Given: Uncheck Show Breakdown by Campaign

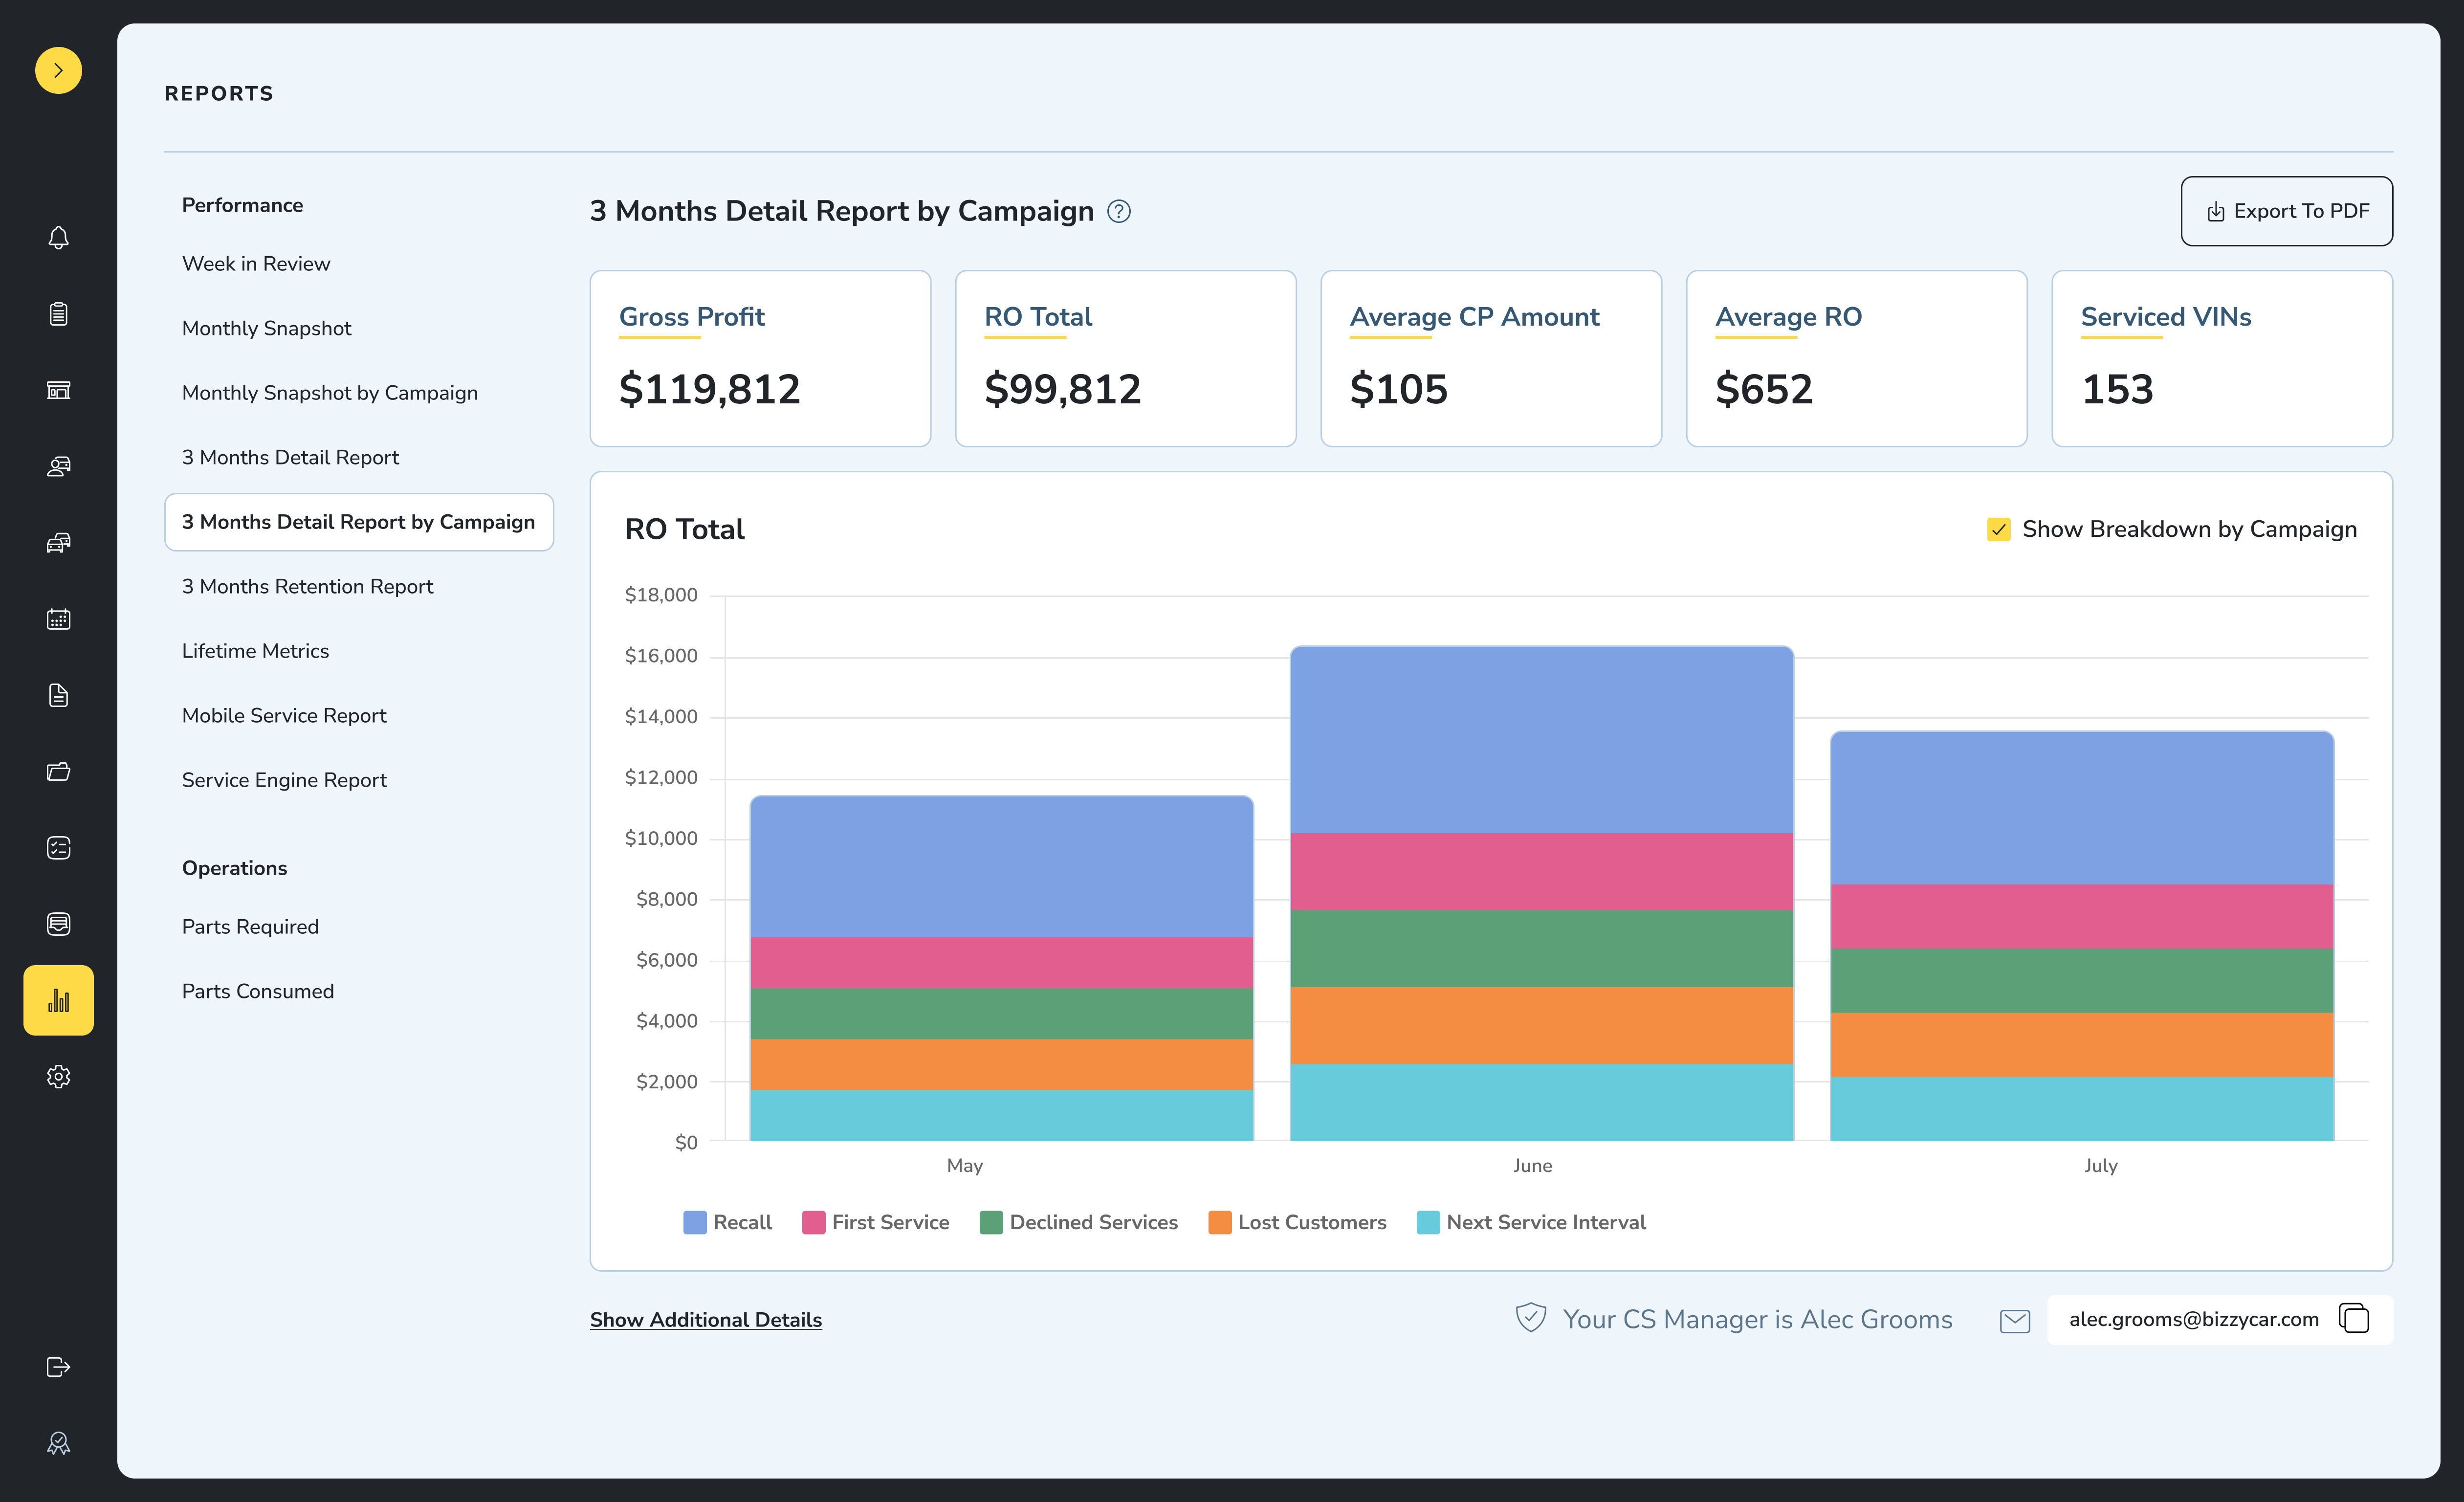Looking at the screenshot, I should (x=1999, y=529).
